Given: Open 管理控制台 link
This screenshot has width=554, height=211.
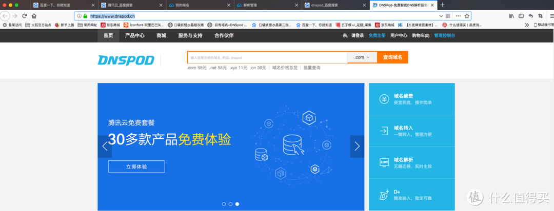Looking at the screenshot, I should 444,36.
